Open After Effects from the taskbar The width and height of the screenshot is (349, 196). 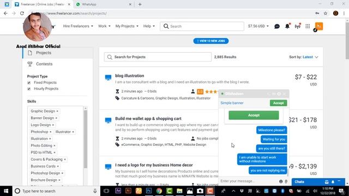(118, 191)
